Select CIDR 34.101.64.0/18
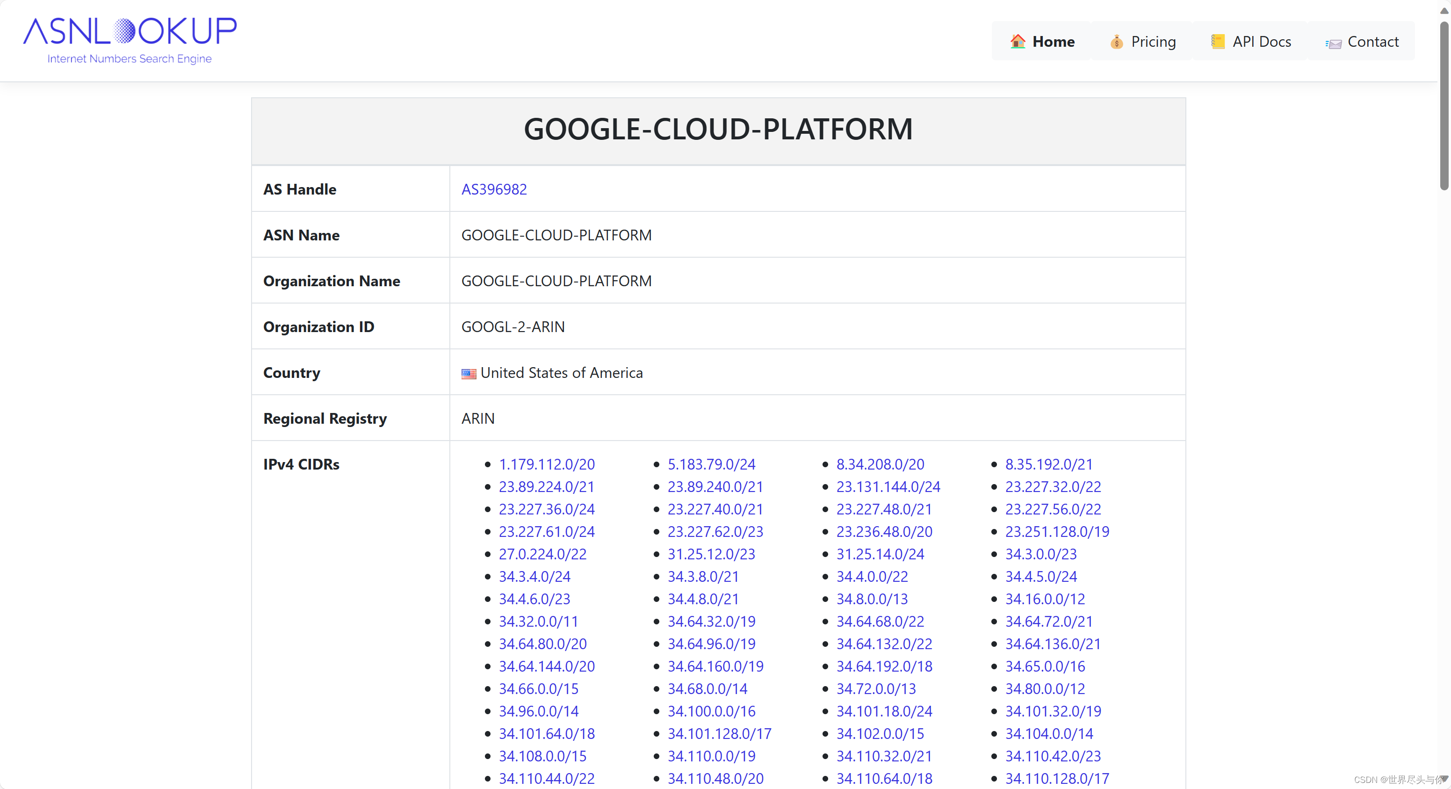Image resolution: width=1451 pixels, height=789 pixels. click(x=546, y=734)
